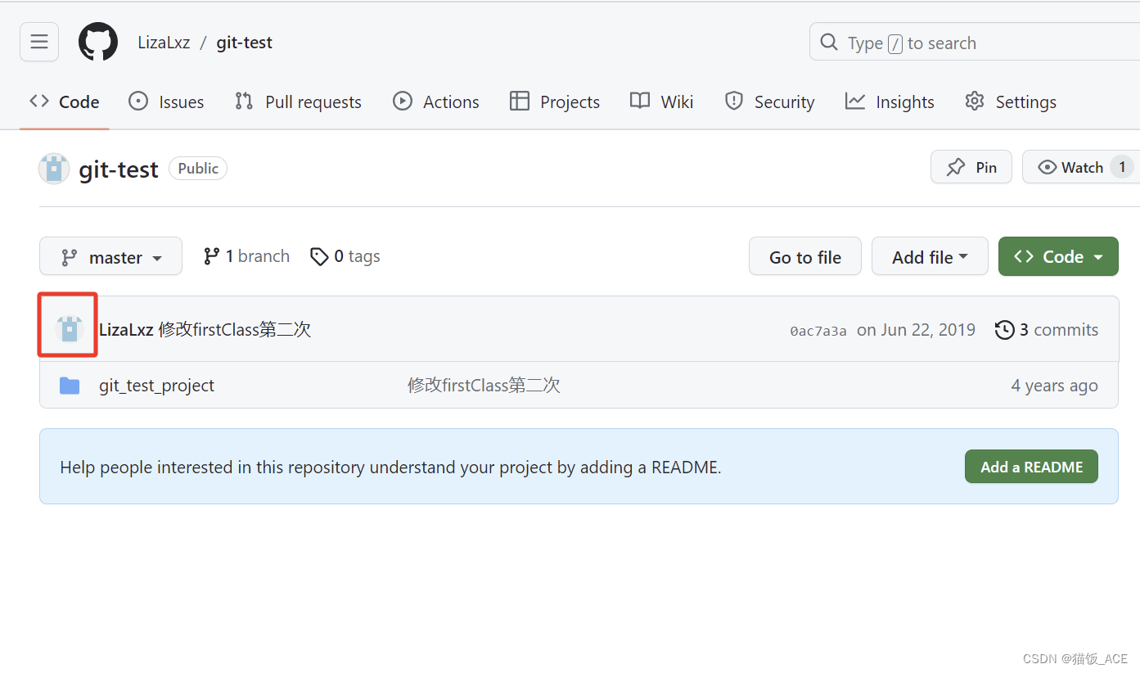Open commit message link in git_test_project row
Viewport: 1140px width, 673px height.
click(484, 386)
